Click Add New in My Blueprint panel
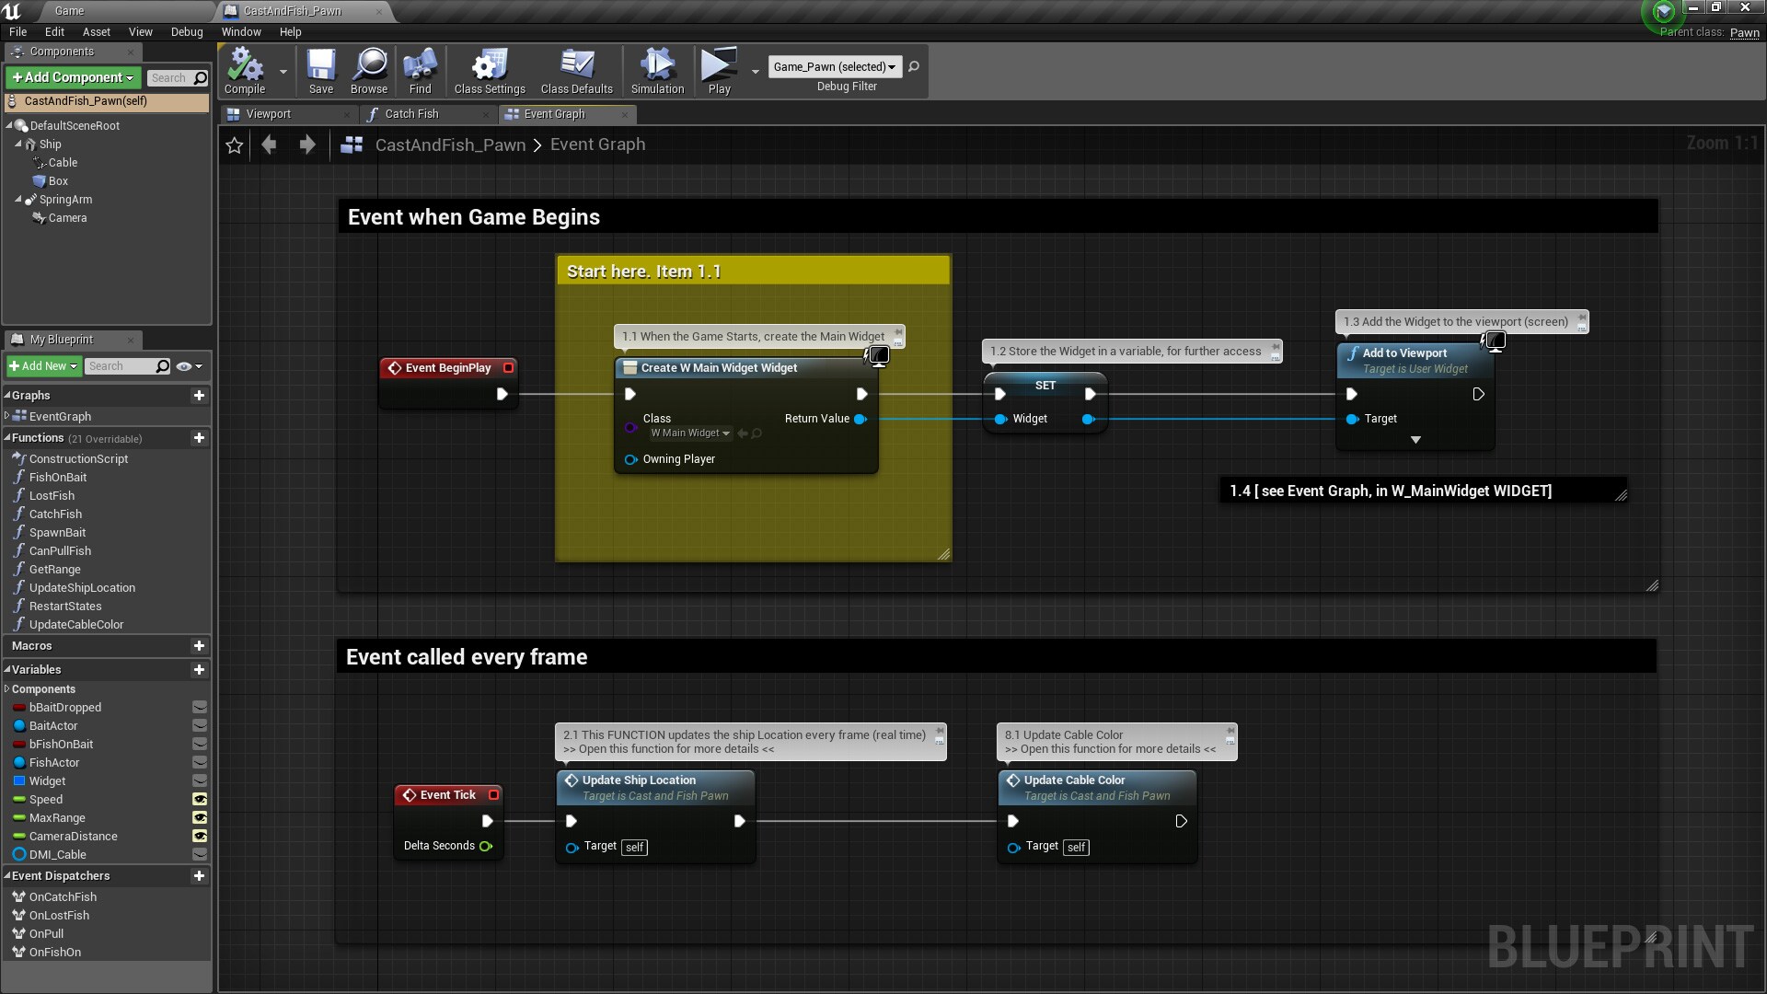Image resolution: width=1767 pixels, height=994 pixels. [x=43, y=365]
